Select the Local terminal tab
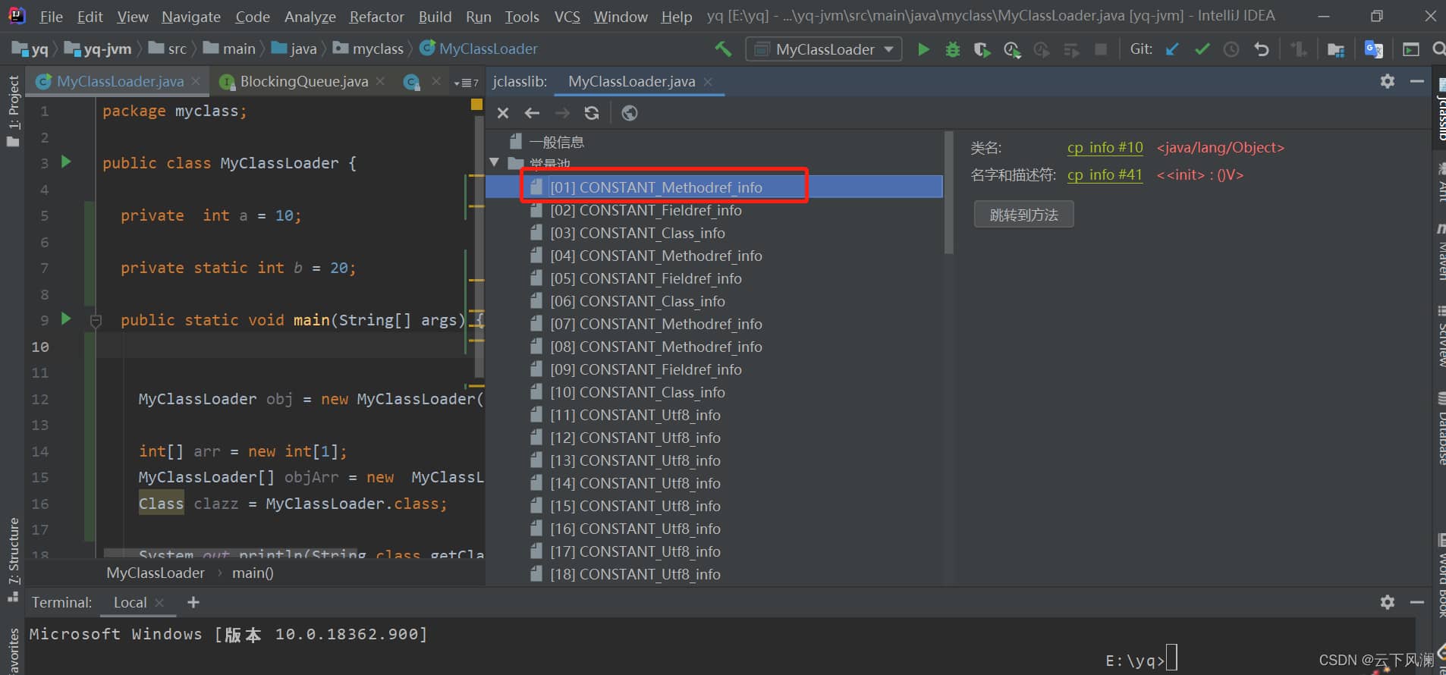This screenshot has height=675, width=1446. 130,602
